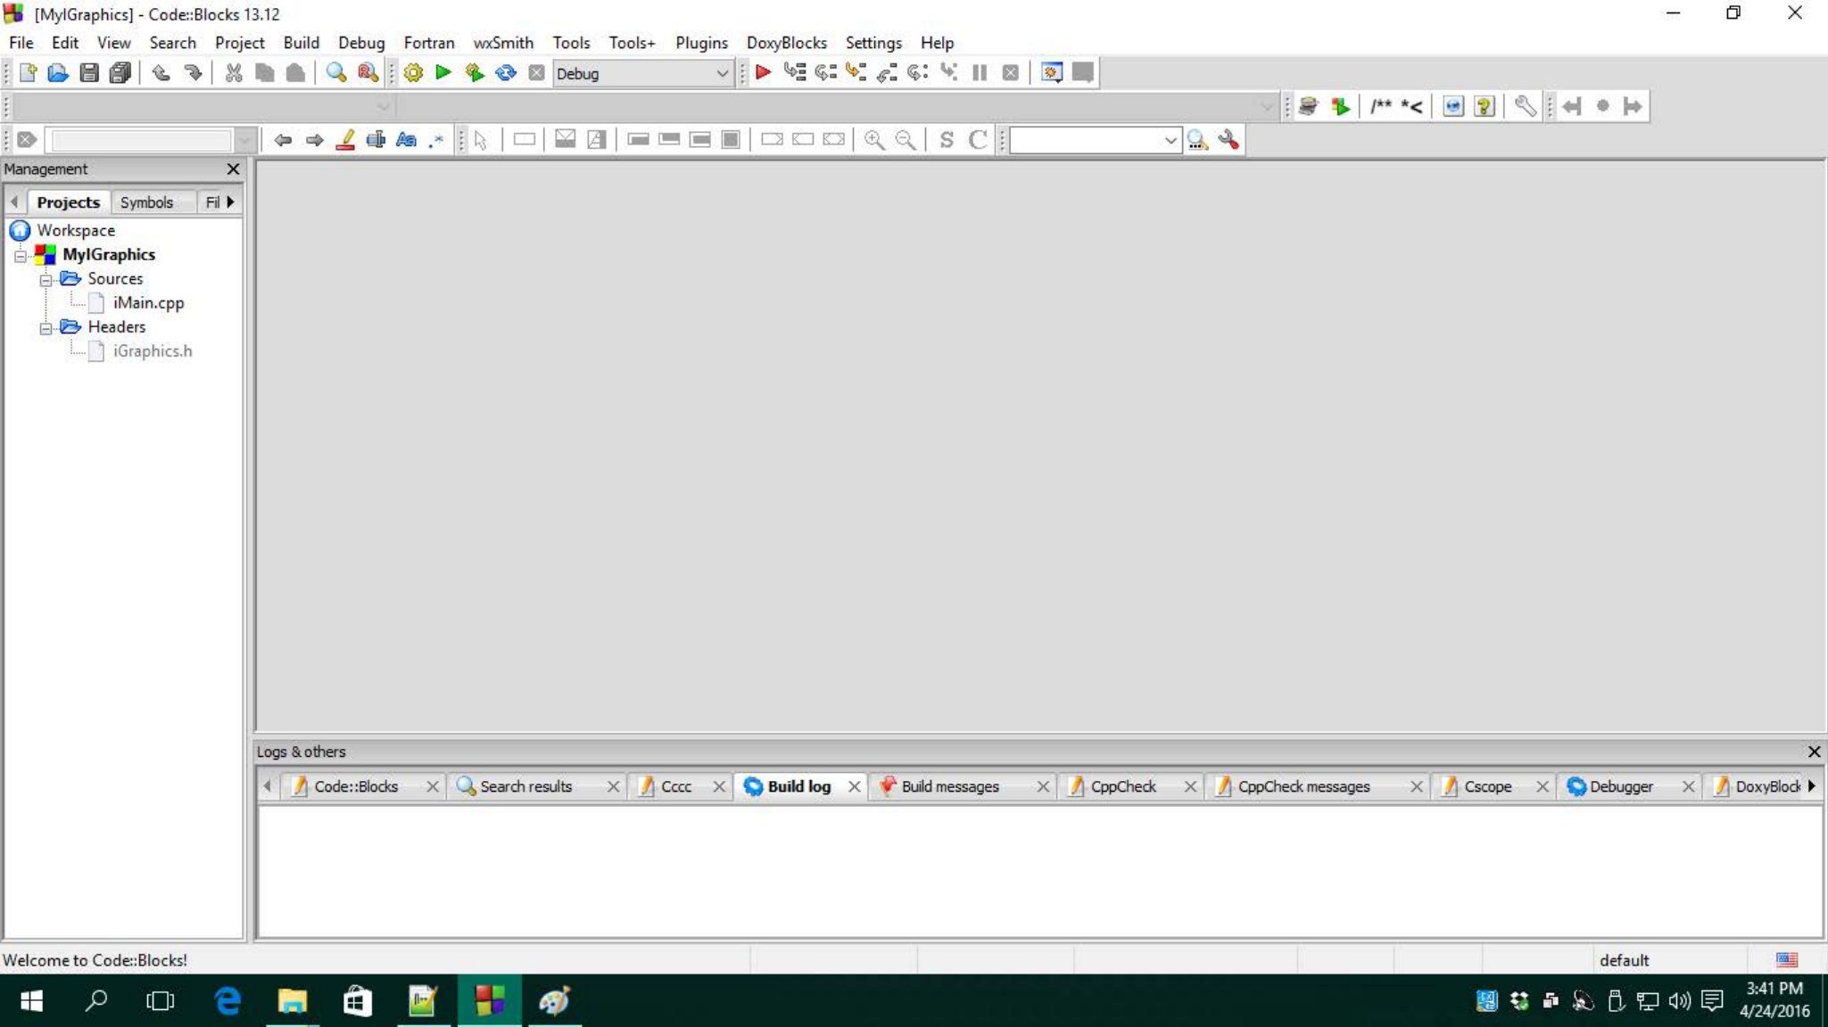Open the Plugins menu
1828x1027 pixels.
click(700, 43)
